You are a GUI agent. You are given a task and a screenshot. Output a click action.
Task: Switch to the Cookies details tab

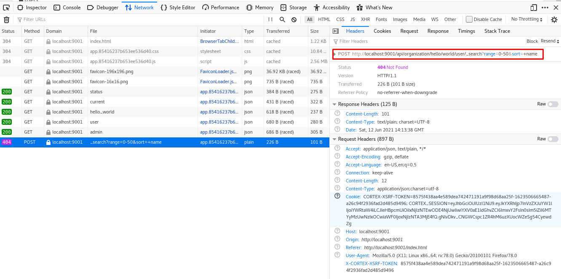pyautogui.click(x=382, y=31)
